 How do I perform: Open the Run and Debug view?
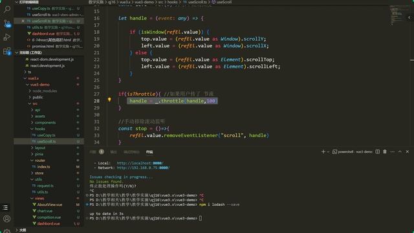click(x=7, y=37)
